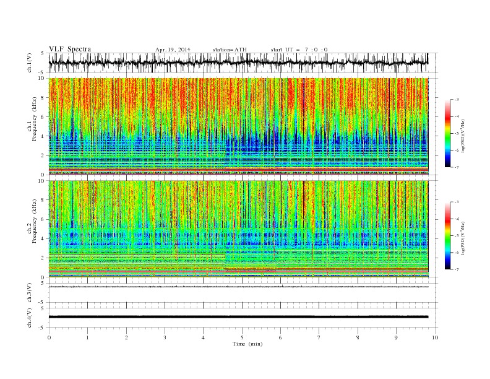
Task: Click time axis tick label "8"
Action: [358, 338]
